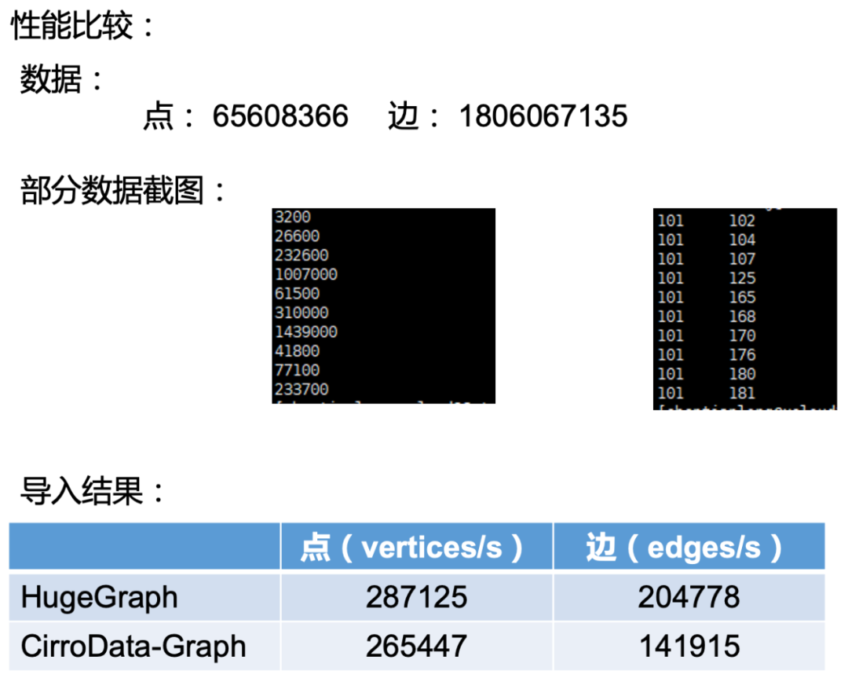
Task: Click value 233700 in vertex screenshot
Action: coord(302,390)
